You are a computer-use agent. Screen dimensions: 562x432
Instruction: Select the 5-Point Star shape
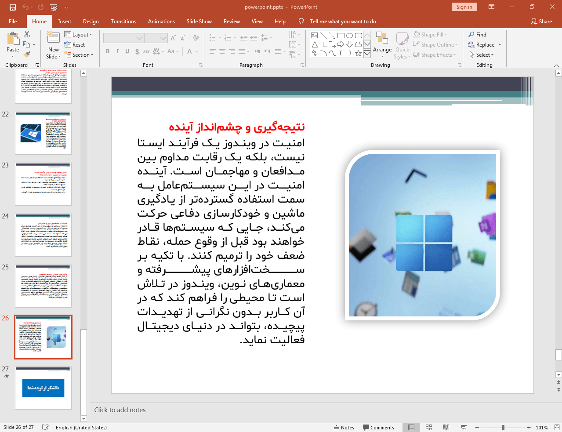[358, 53]
